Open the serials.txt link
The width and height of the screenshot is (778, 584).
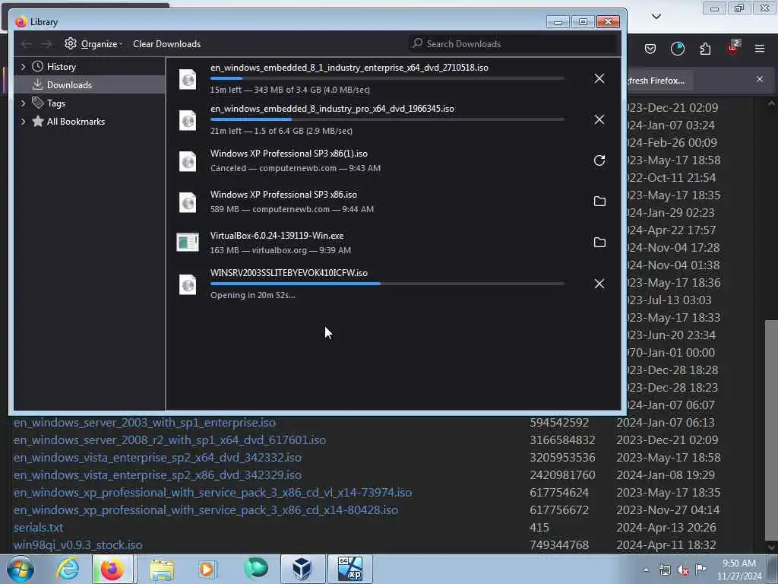click(38, 528)
